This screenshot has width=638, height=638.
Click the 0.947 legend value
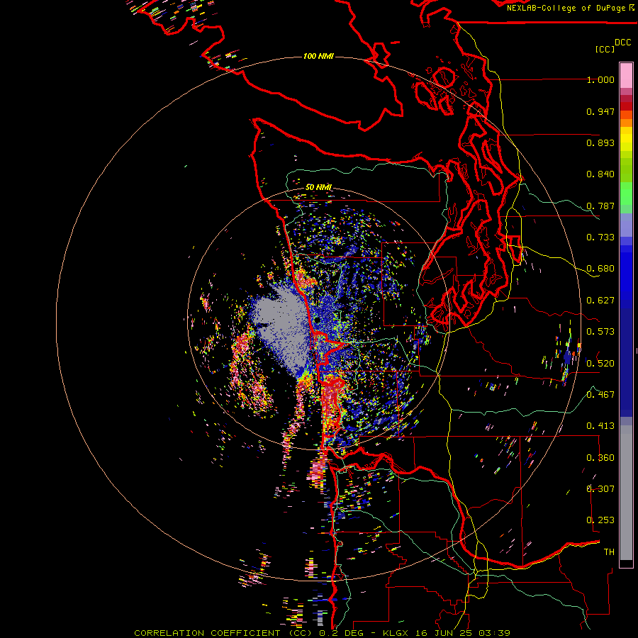600,111
